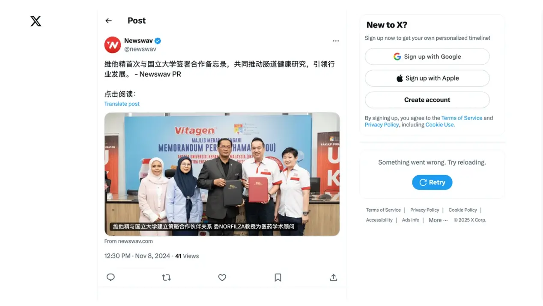Expand the More footer options
The height and width of the screenshot is (306, 543).
click(x=438, y=220)
